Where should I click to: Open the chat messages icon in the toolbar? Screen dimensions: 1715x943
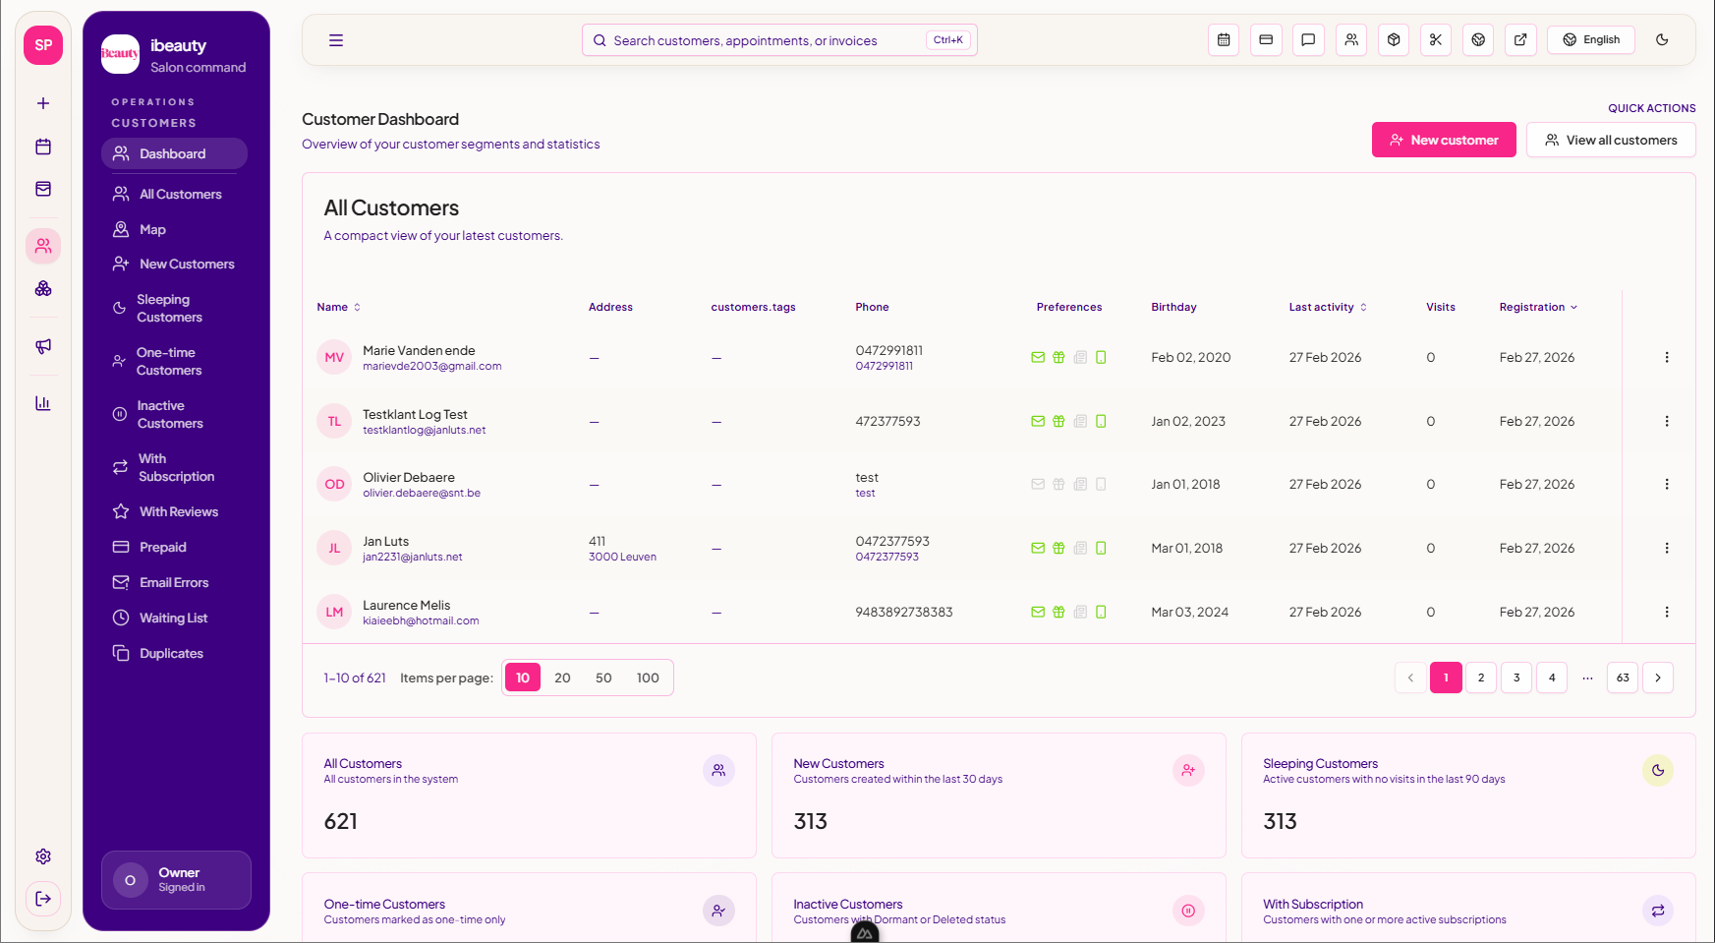[1308, 39]
